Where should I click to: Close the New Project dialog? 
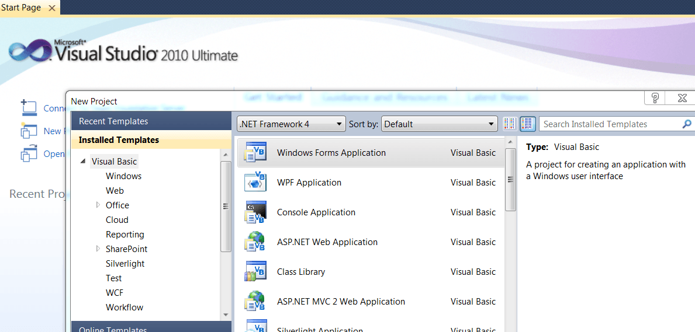pyautogui.click(x=683, y=98)
